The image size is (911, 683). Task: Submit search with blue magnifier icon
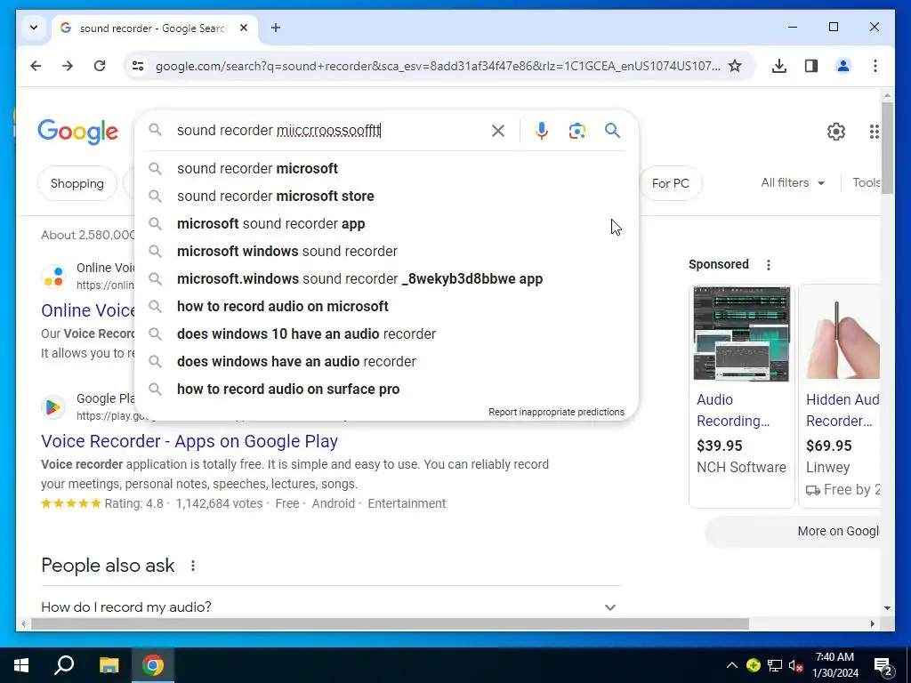coord(612,130)
